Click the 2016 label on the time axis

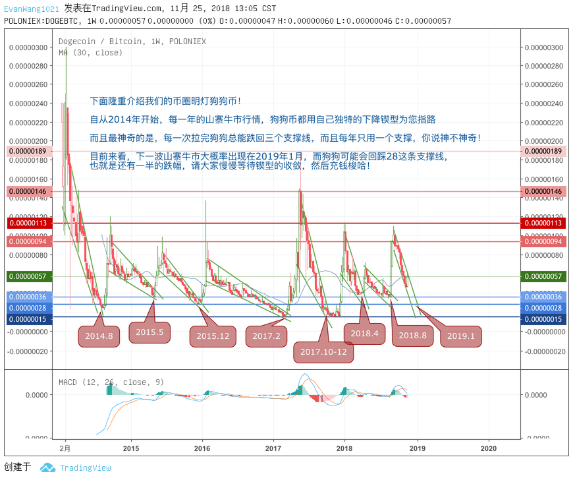pyautogui.click(x=202, y=448)
